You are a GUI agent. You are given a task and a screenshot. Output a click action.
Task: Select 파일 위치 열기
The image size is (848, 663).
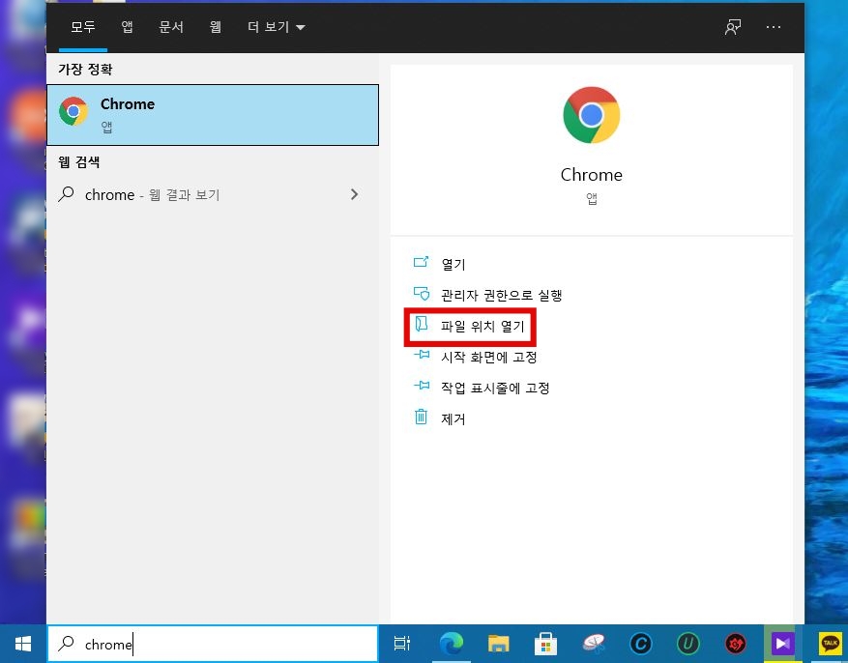[482, 326]
